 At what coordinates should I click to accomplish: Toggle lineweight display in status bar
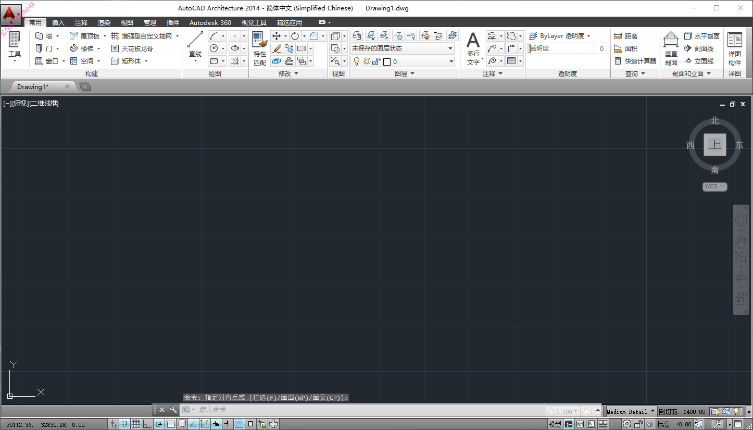coord(228,424)
